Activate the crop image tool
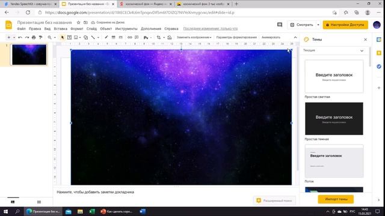The image size is (385, 216). 159,37
